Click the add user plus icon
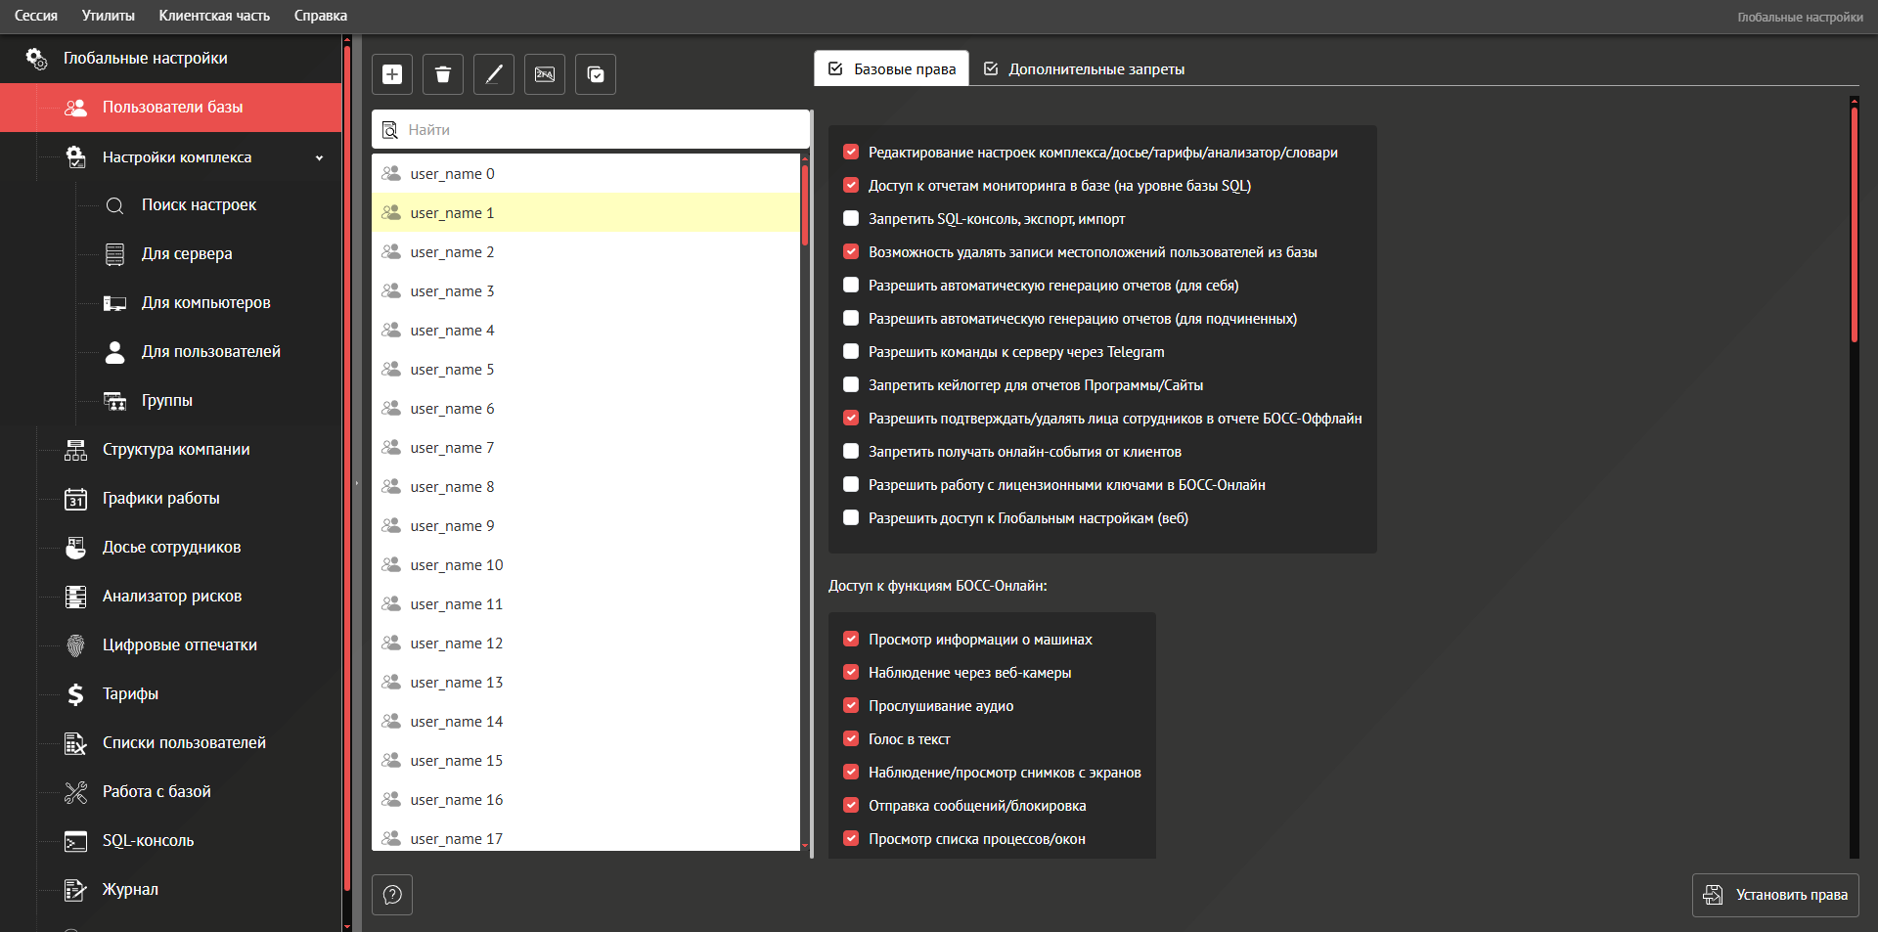 point(392,74)
